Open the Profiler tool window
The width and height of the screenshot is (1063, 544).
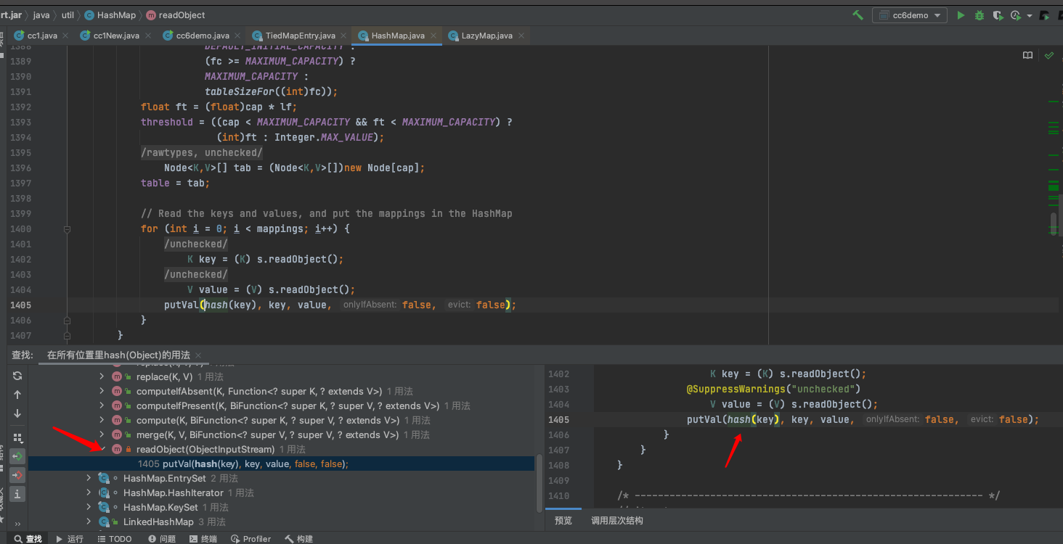[x=251, y=539]
